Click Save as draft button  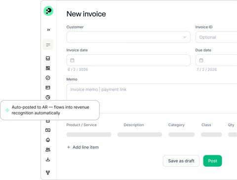[x=181, y=161]
